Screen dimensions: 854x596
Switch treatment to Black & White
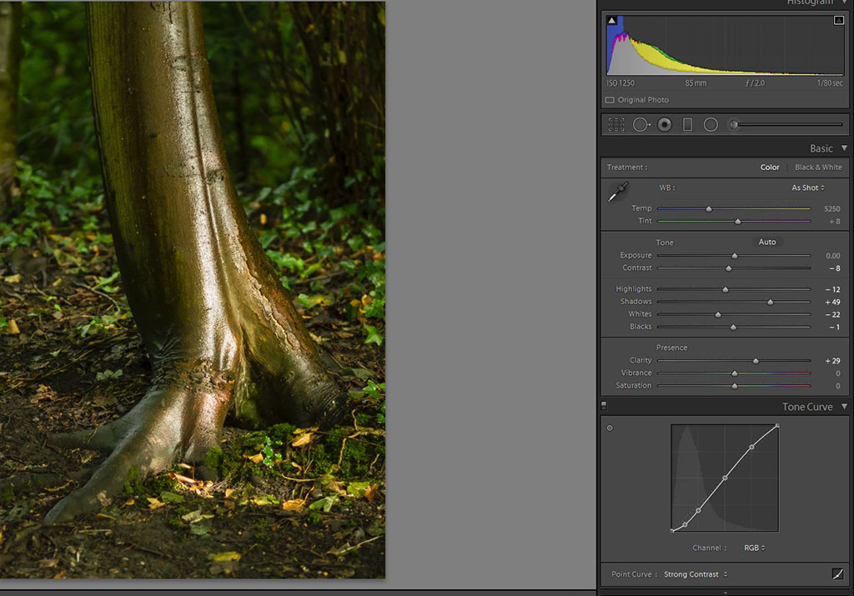point(818,168)
